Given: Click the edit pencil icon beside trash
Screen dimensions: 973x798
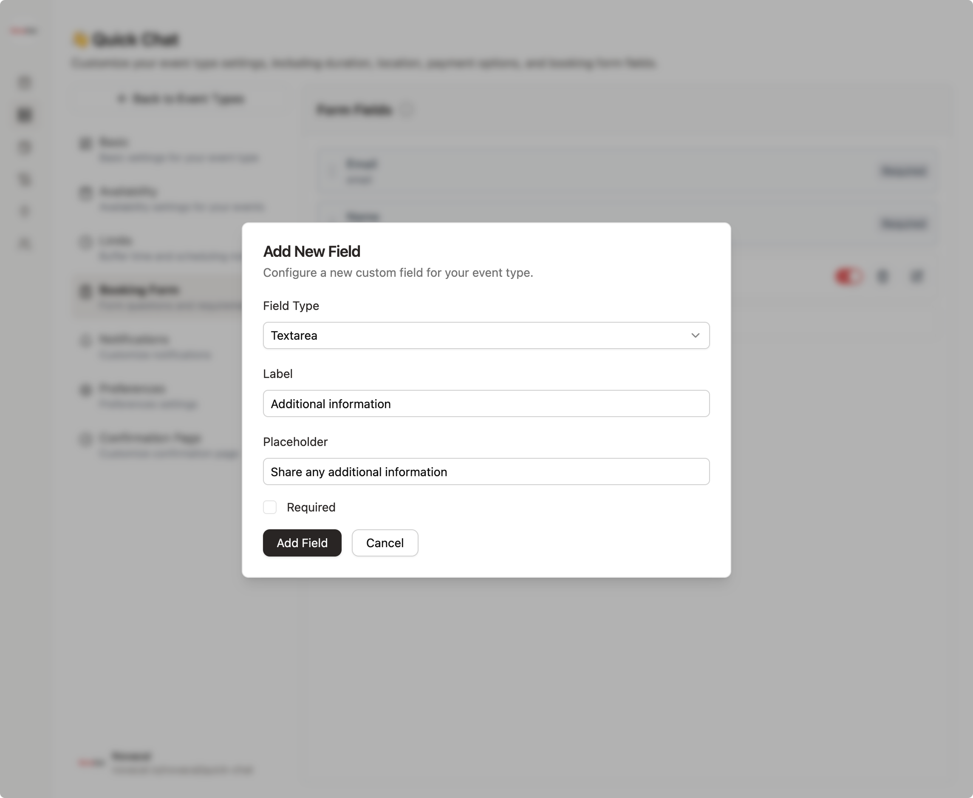Looking at the screenshot, I should coord(916,276).
